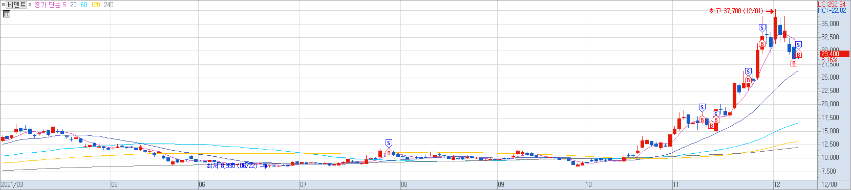The width and height of the screenshot is (851, 190).
Task: Click the LC:252.94 indicator text
Action: click(832, 4)
